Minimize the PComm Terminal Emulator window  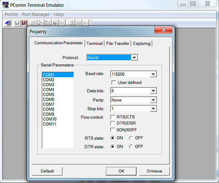183,4
